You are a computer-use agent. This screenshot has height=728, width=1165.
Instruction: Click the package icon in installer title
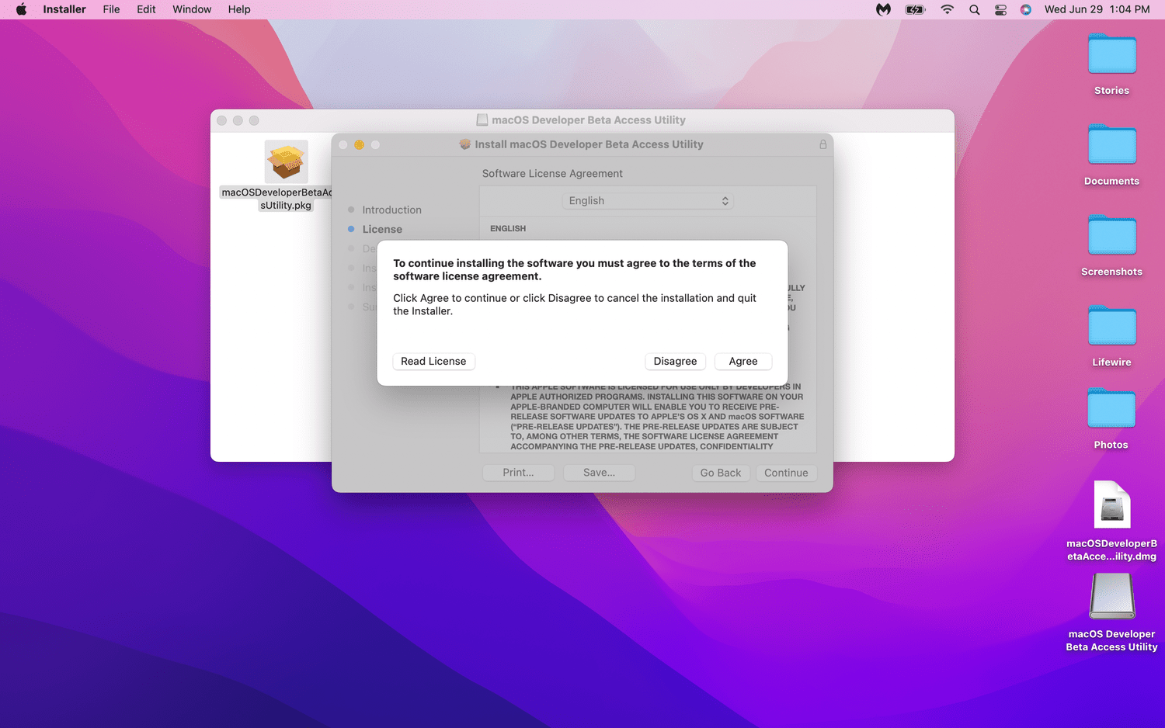pos(465,144)
